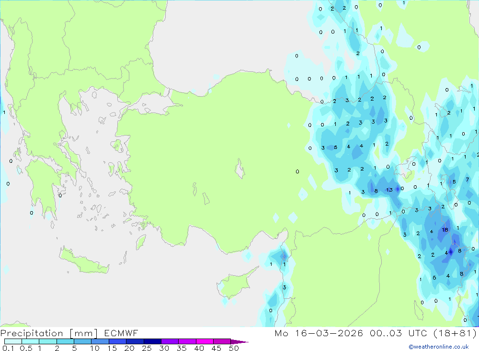Click legend tick label '20'

tap(129, 348)
